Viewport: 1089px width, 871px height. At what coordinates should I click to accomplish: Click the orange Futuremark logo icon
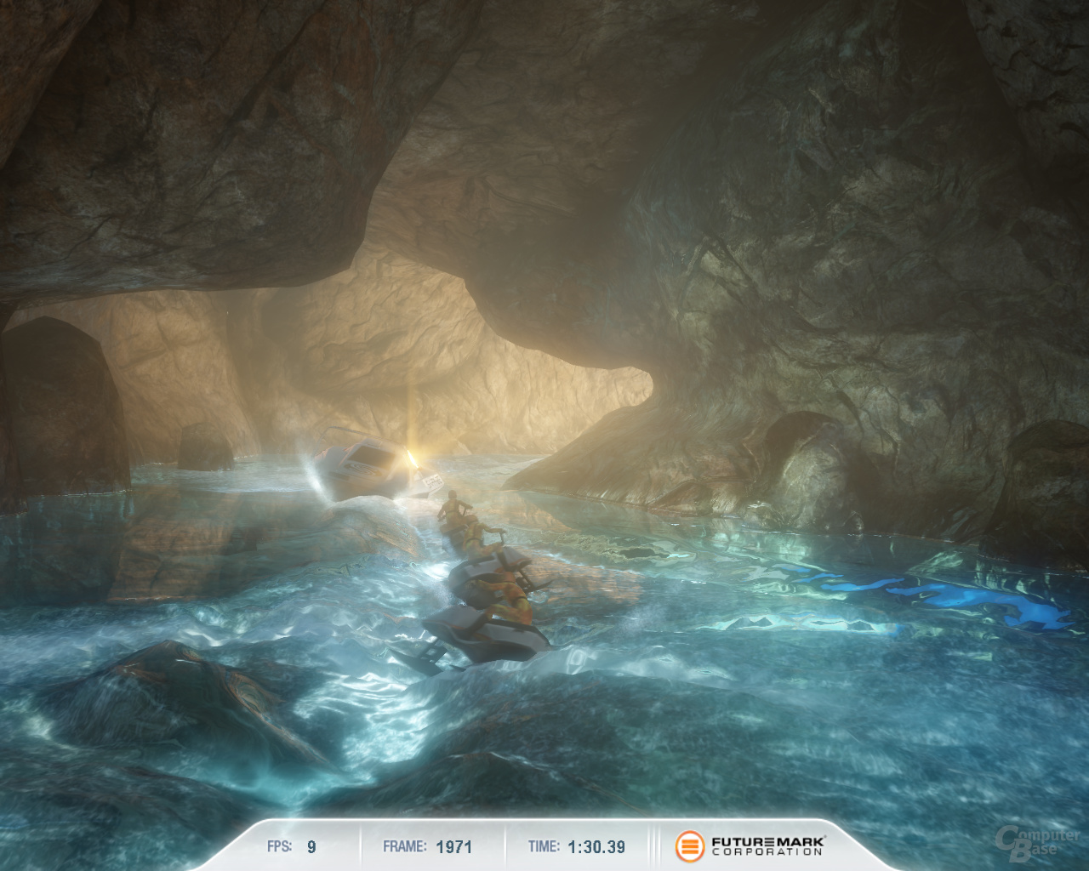[x=690, y=846]
